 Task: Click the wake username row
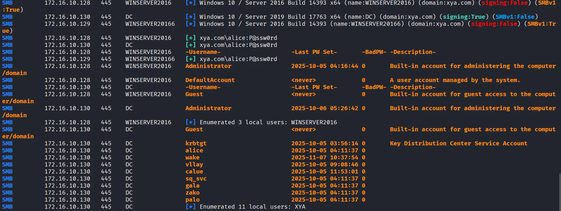click(x=192, y=157)
